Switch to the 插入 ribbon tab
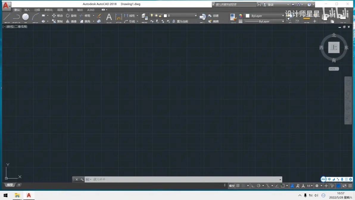 pos(27,10)
